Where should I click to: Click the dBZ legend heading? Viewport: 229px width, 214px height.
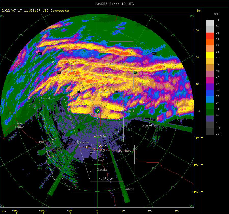(x=216, y=14)
